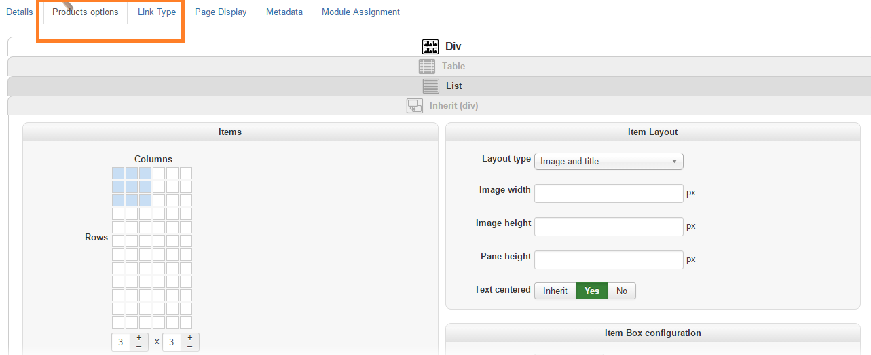Go to the Page Display tab
This screenshot has width=871, height=355.
pos(221,12)
